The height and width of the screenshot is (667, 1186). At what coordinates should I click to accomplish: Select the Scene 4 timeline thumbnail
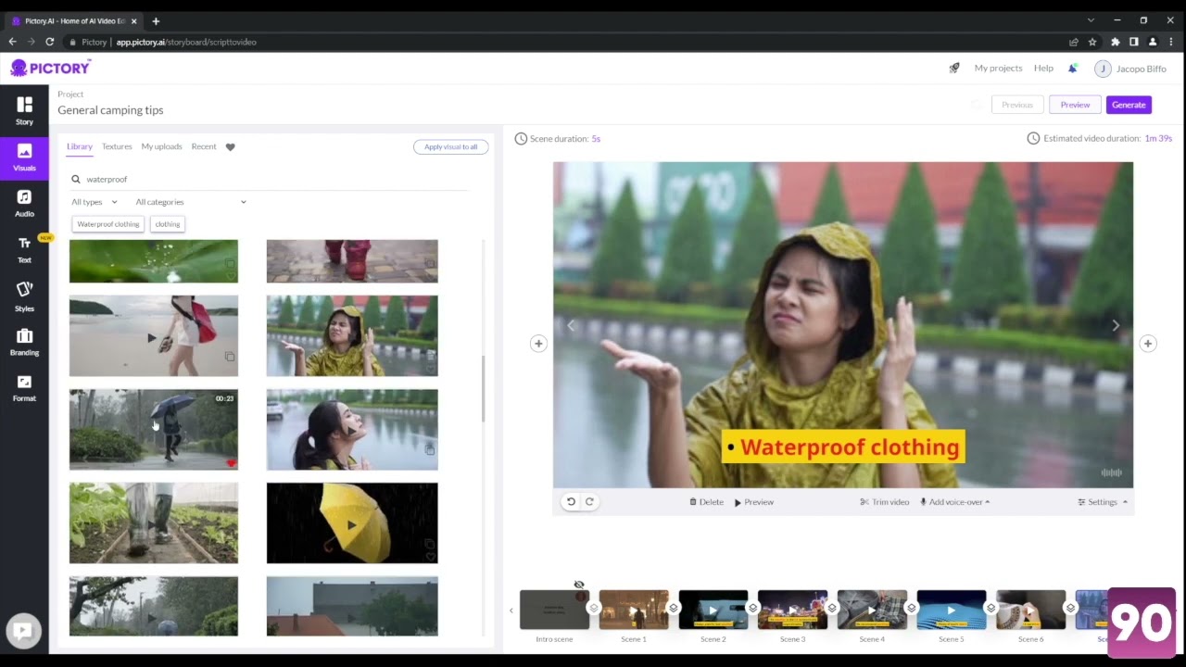pyautogui.click(x=872, y=610)
